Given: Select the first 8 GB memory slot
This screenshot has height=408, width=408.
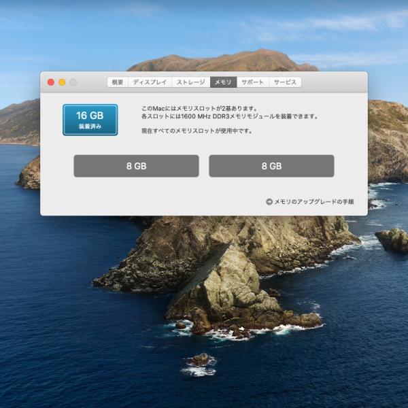Looking at the screenshot, I should [137, 166].
